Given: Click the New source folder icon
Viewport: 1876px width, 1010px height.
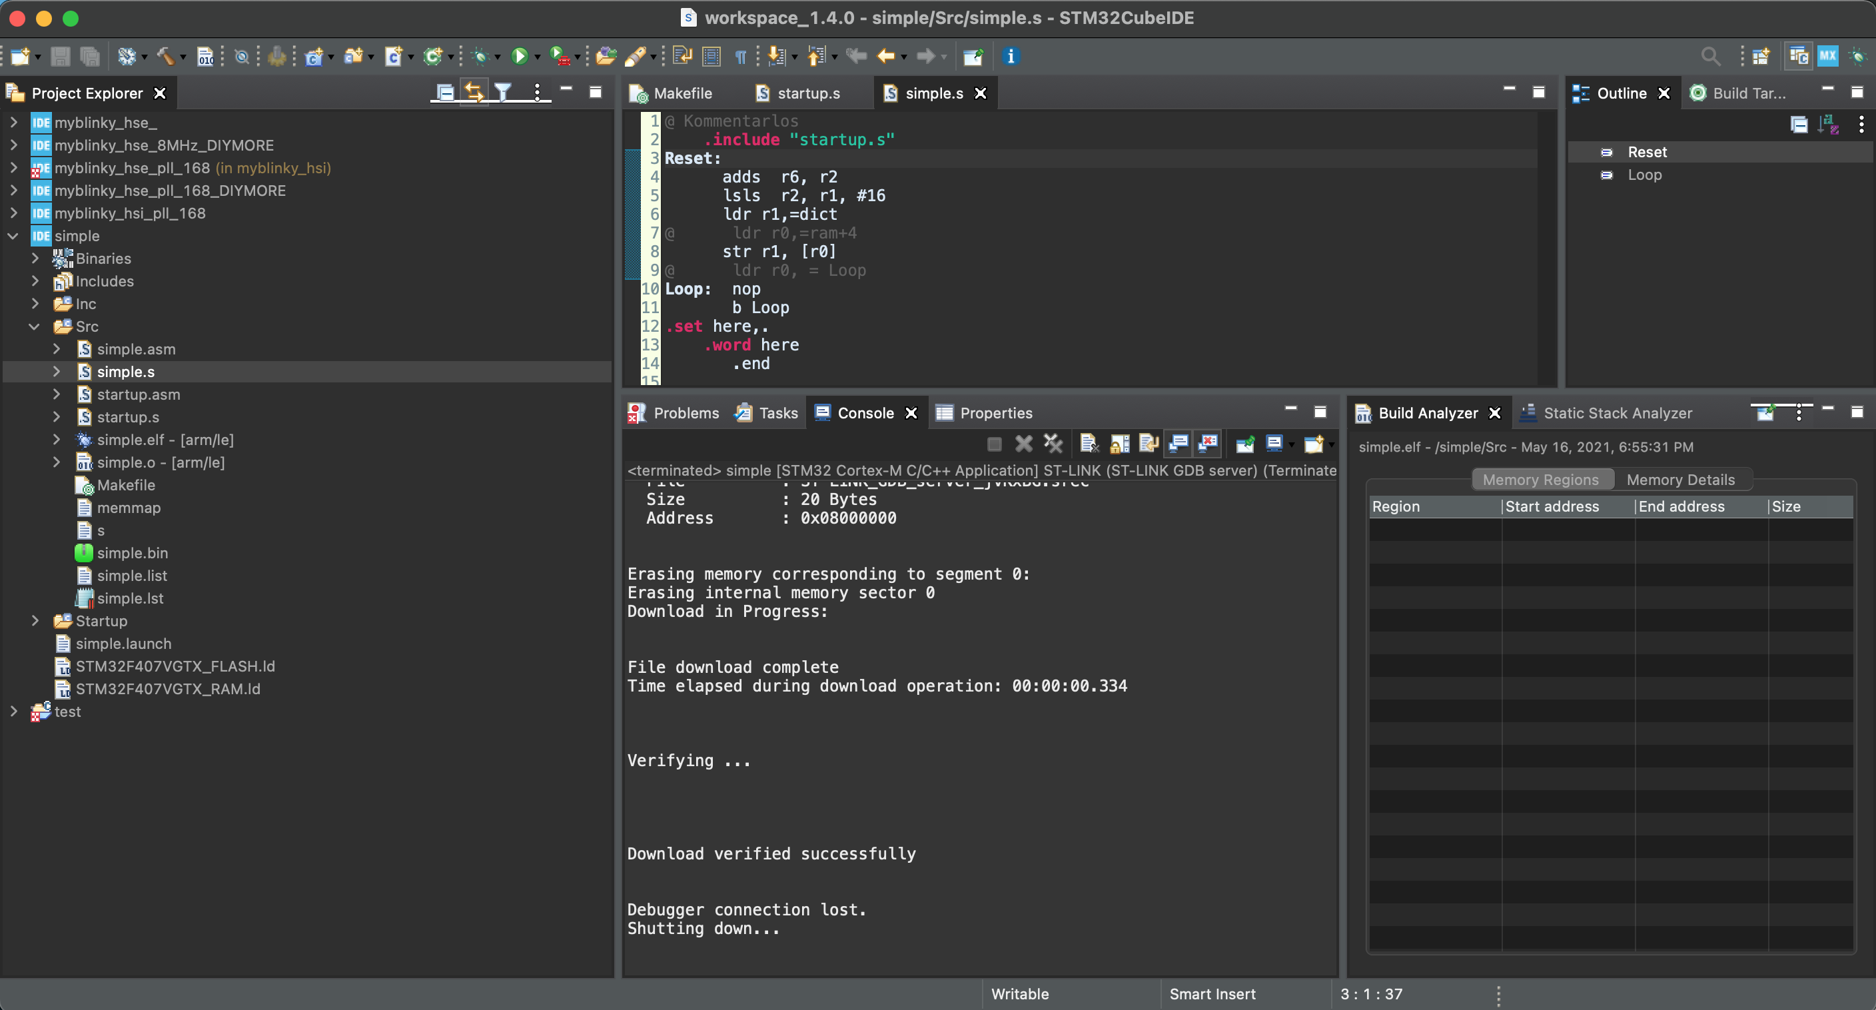Looking at the screenshot, I should tap(354, 56).
